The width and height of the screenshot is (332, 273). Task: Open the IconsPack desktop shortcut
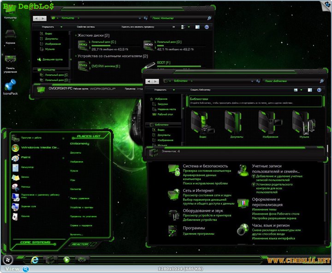tap(10, 85)
